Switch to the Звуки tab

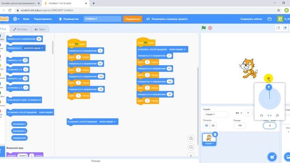(x=40, y=29)
